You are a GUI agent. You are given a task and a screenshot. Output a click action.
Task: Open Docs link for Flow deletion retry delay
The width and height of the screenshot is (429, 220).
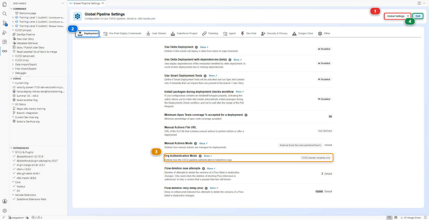click(x=214, y=188)
